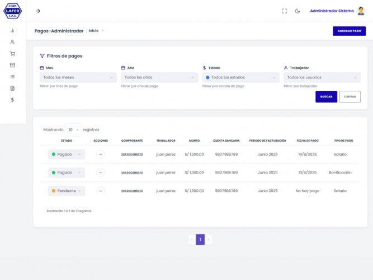Sort by TIPO DE PAGO column header

(x=343, y=141)
